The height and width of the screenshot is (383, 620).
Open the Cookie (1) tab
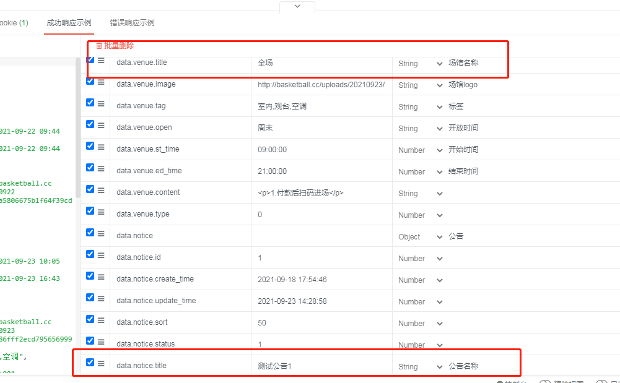click(14, 23)
